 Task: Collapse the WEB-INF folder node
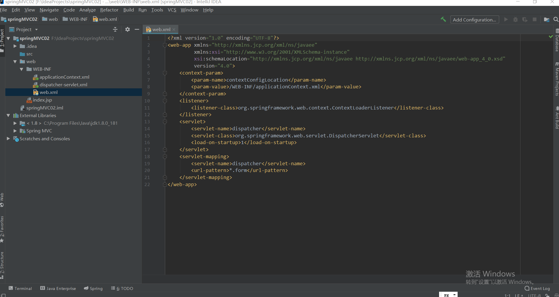(21, 69)
